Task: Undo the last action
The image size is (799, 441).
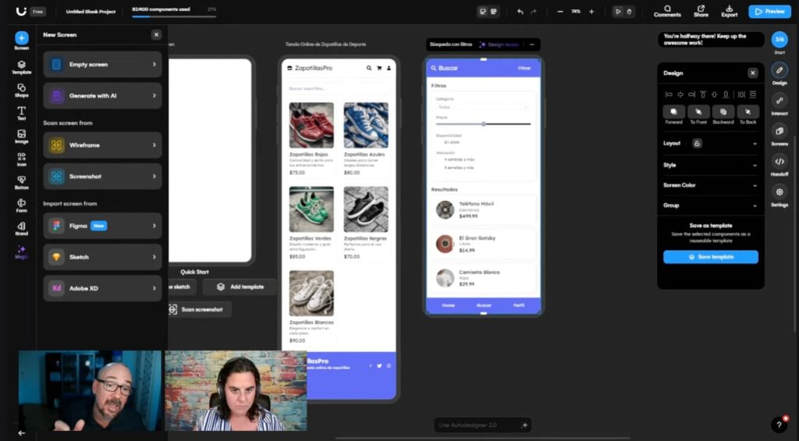Action: pos(520,12)
